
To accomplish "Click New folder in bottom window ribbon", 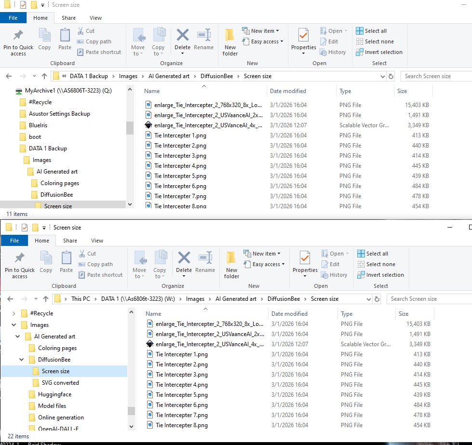I will pos(231,265).
